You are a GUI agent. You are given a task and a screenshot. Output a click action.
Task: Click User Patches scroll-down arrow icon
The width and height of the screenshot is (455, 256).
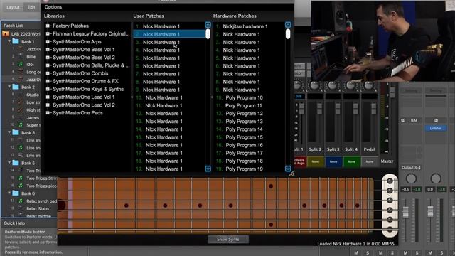tap(208, 169)
